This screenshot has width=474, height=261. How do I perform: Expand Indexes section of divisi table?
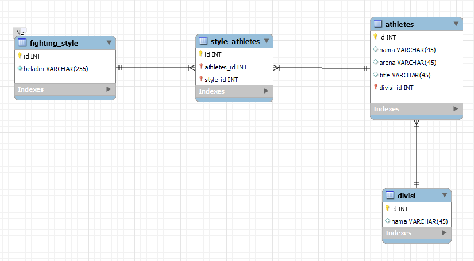click(444, 233)
